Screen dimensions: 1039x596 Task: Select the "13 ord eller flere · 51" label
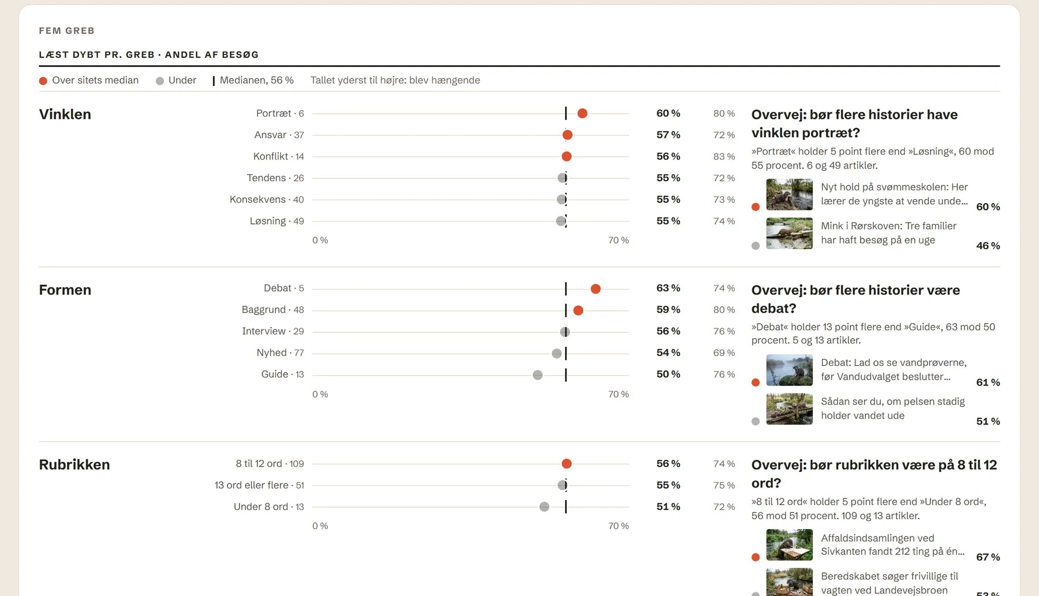(x=259, y=485)
